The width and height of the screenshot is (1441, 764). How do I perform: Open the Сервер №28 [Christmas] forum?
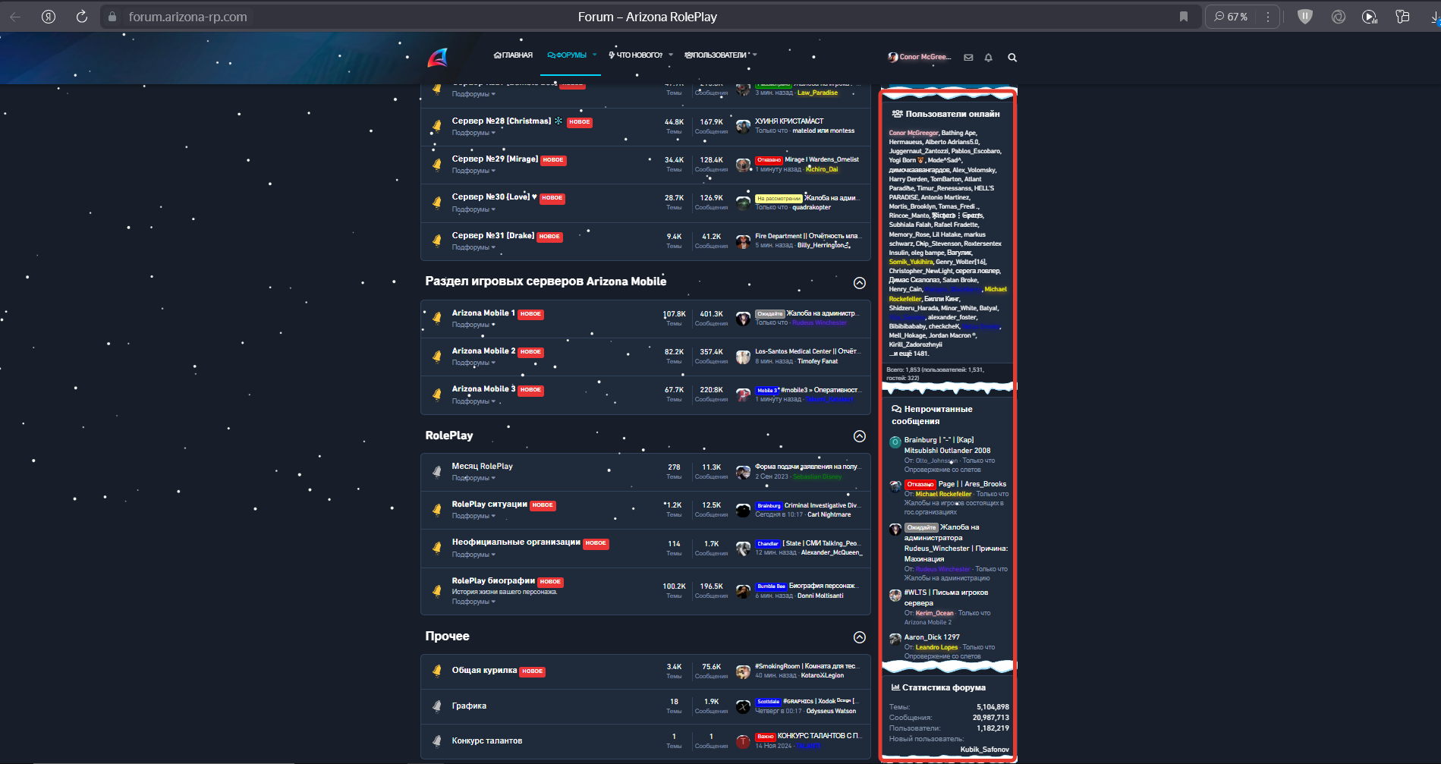click(502, 121)
